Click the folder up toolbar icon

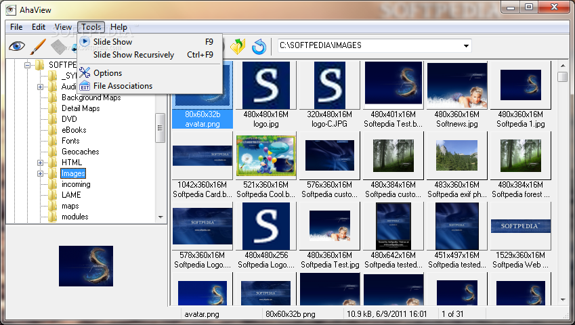click(238, 47)
